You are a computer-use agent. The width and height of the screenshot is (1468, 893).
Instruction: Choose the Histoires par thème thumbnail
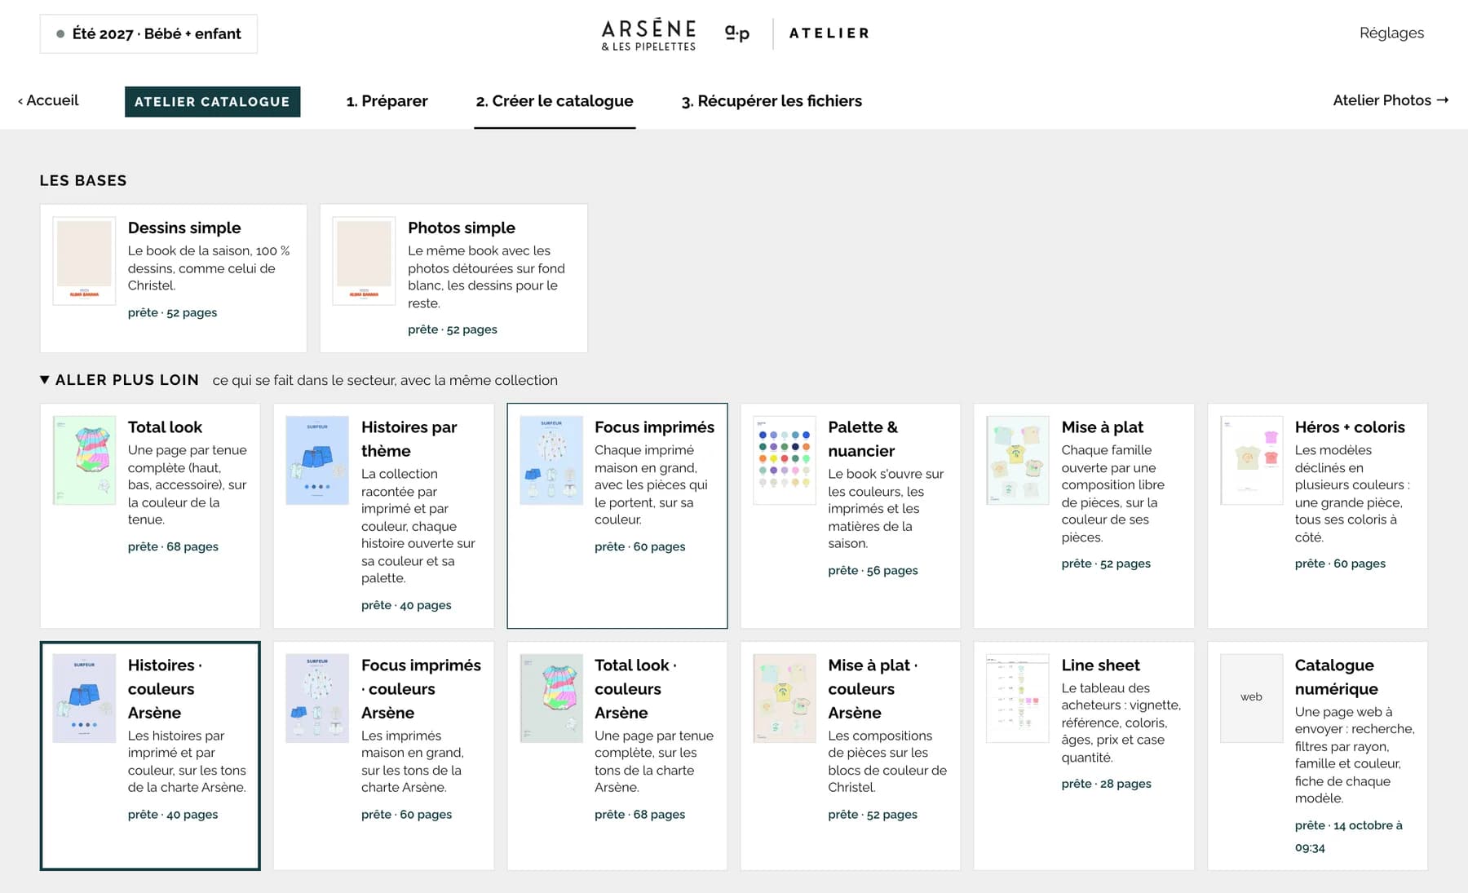pyautogui.click(x=317, y=460)
